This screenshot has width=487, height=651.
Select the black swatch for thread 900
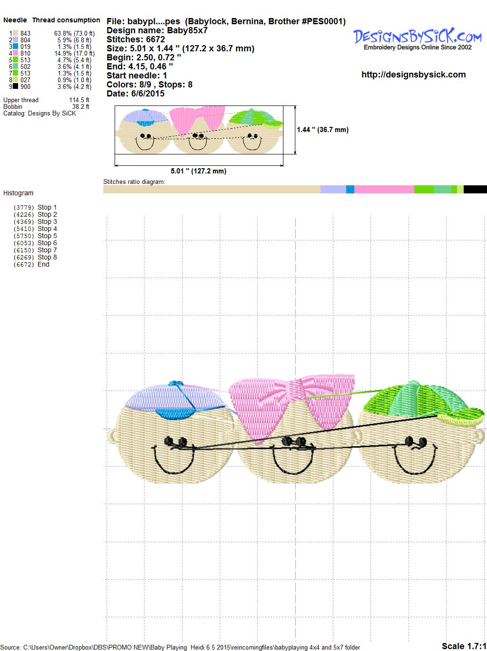coord(16,86)
